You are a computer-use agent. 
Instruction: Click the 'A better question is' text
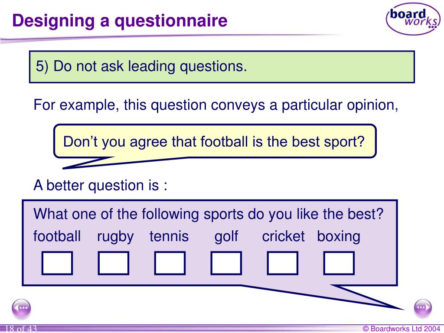(100, 186)
